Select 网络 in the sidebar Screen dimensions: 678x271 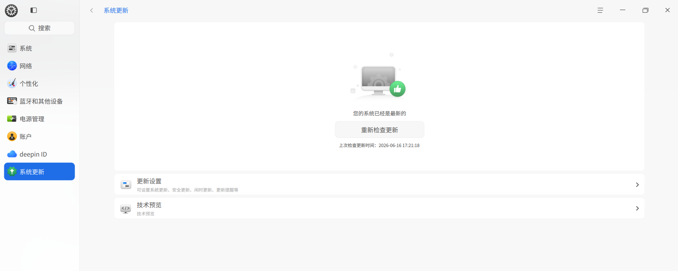point(39,66)
